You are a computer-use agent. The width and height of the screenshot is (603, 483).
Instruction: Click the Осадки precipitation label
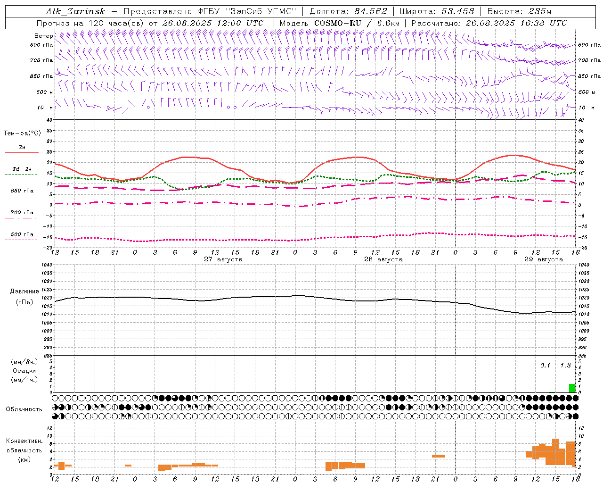click(x=24, y=371)
